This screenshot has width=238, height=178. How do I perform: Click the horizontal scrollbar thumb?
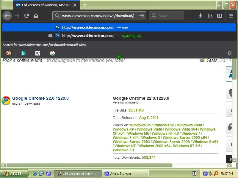[x=89, y=165]
